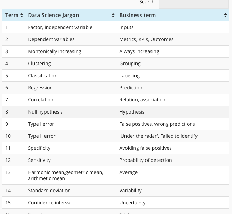232x214 pixels.
Task: Click Data Science Jargon sort arrows
Action: coord(113,16)
